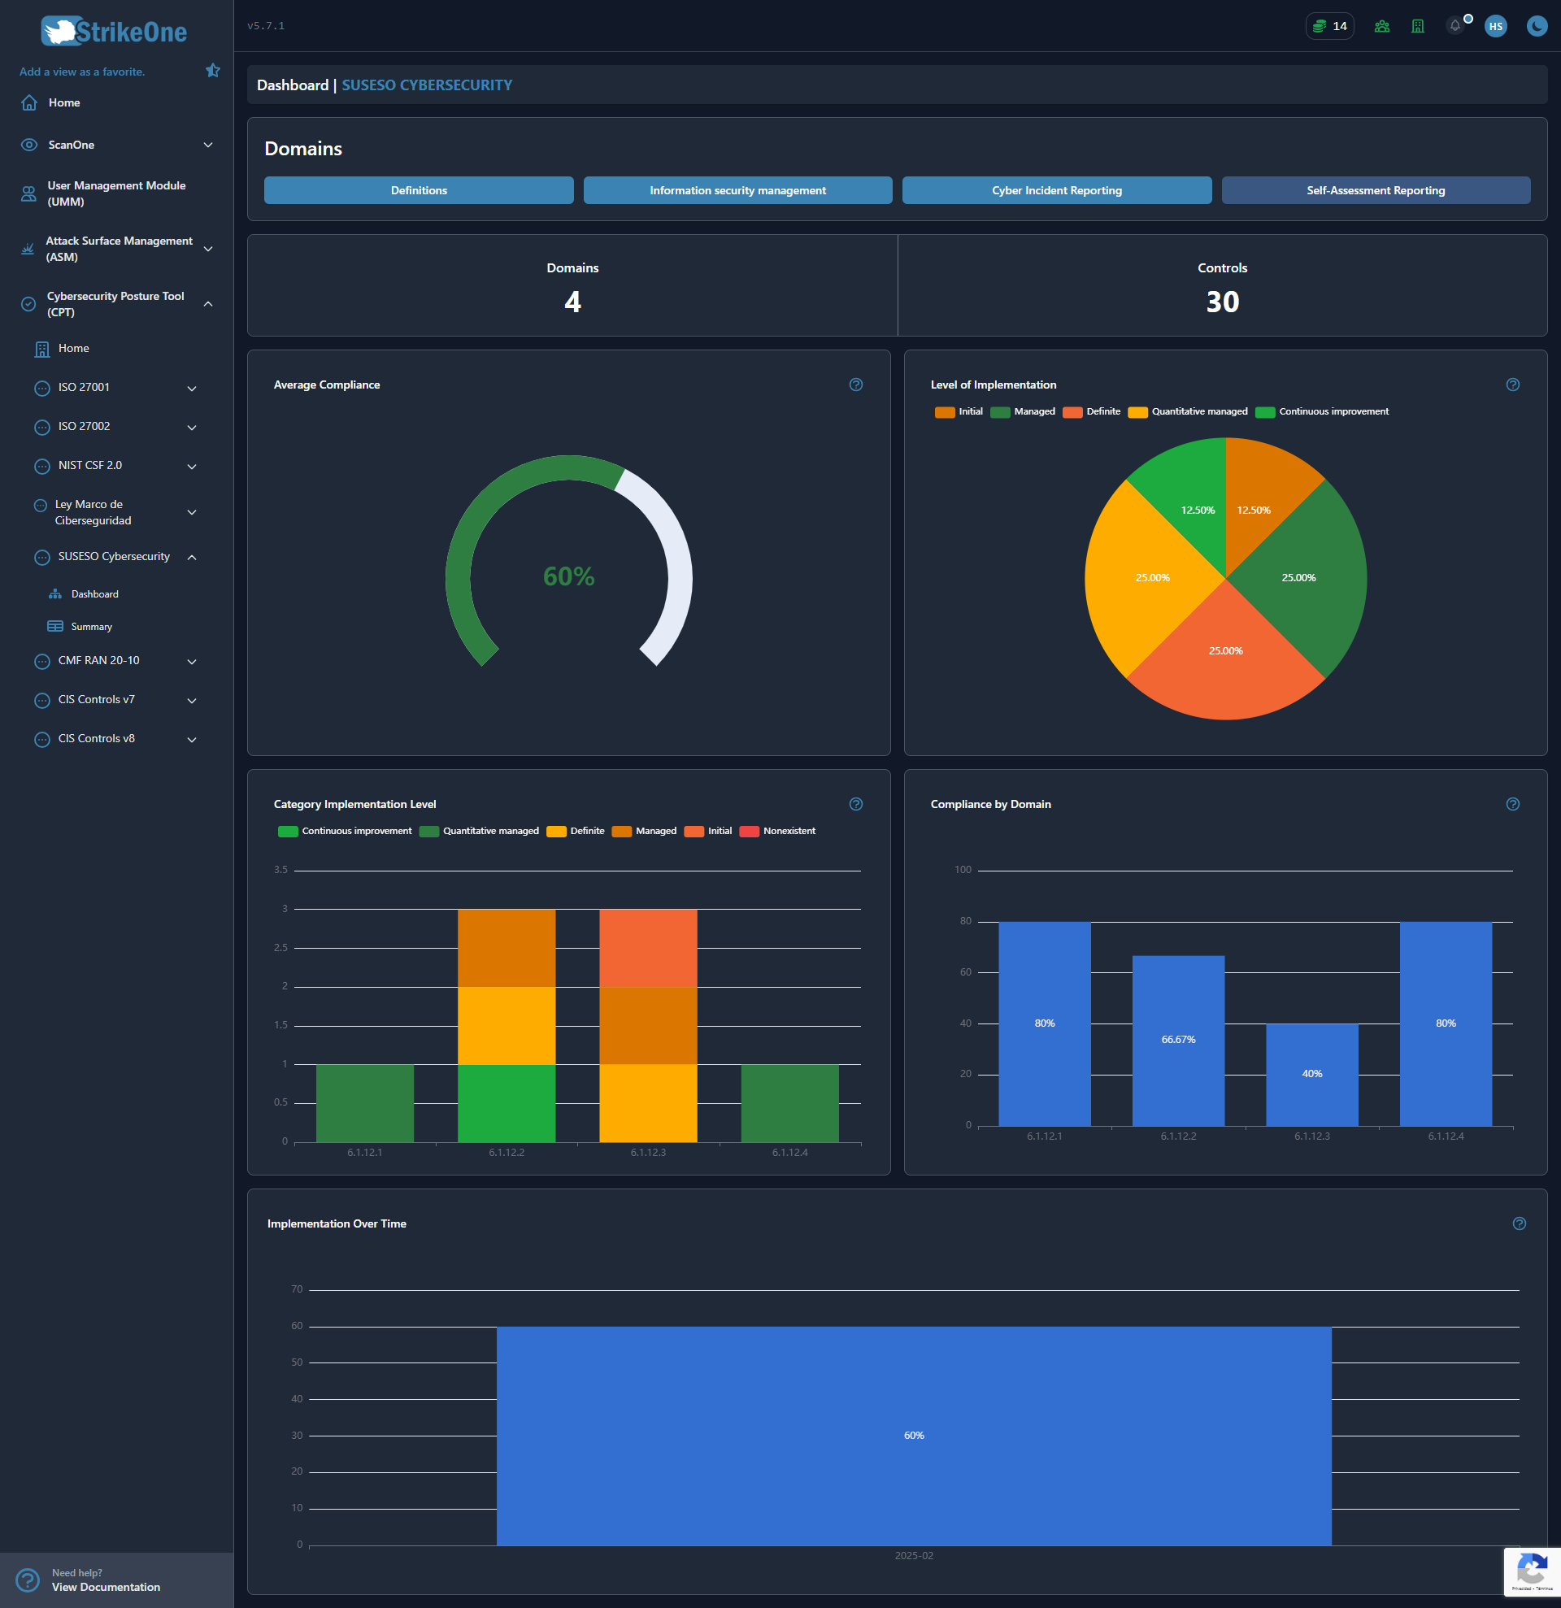Open View Documentation link
The image size is (1561, 1608).
coord(106,1587)
